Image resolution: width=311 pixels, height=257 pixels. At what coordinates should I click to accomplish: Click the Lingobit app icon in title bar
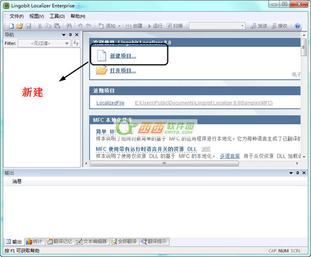point(6,6)
